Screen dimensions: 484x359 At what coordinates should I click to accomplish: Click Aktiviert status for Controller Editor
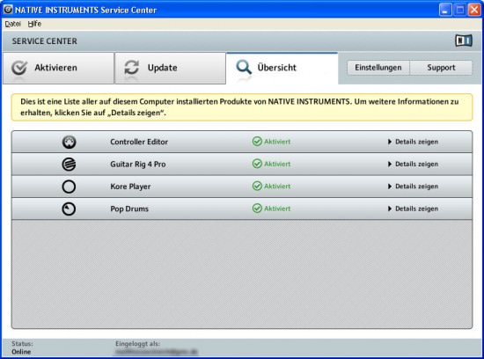[x=277, y=142]
